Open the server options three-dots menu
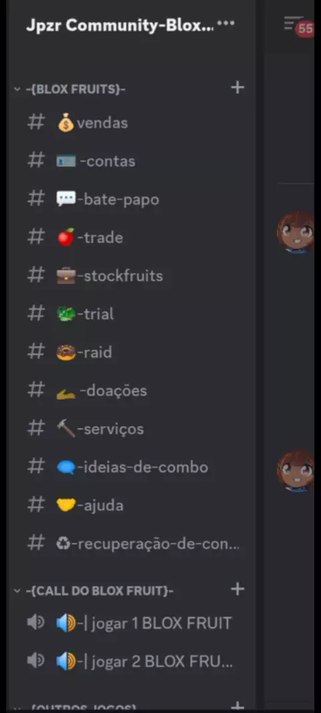Screen dimensions: 321x713 (x=227, y=23)
